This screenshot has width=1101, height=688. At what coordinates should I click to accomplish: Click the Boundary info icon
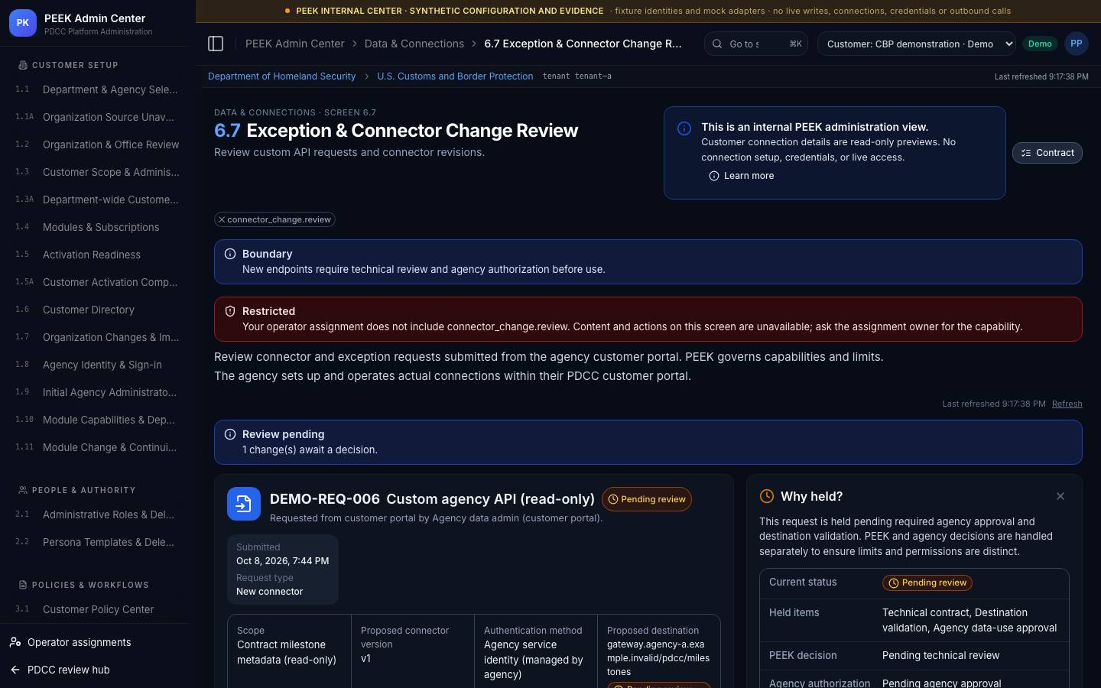[x=230, y=254]
